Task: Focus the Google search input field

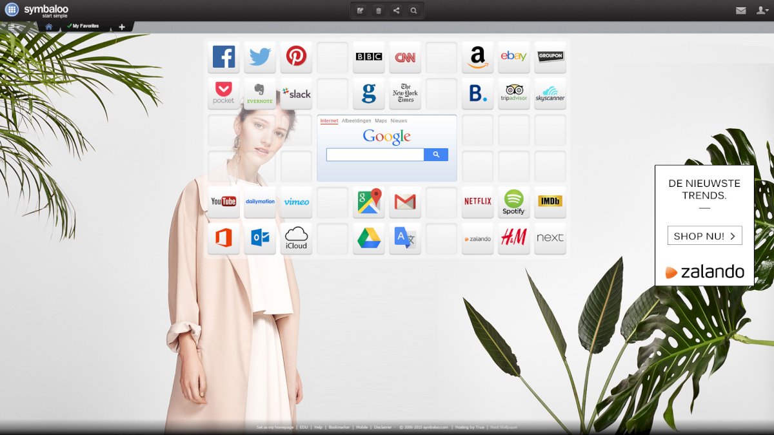Action: [x=375, y=155]
